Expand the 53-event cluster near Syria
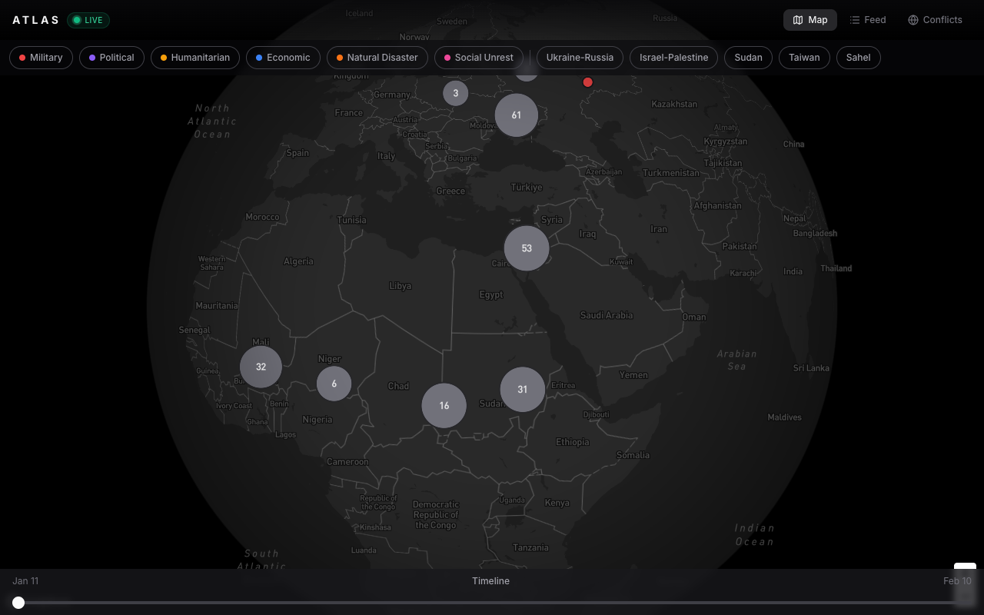 click(x=526, y=248)
